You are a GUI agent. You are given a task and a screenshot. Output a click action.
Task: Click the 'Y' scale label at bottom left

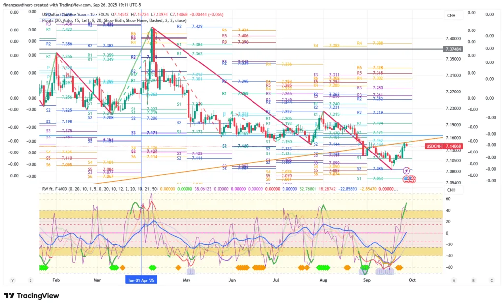tap(12, 280)
